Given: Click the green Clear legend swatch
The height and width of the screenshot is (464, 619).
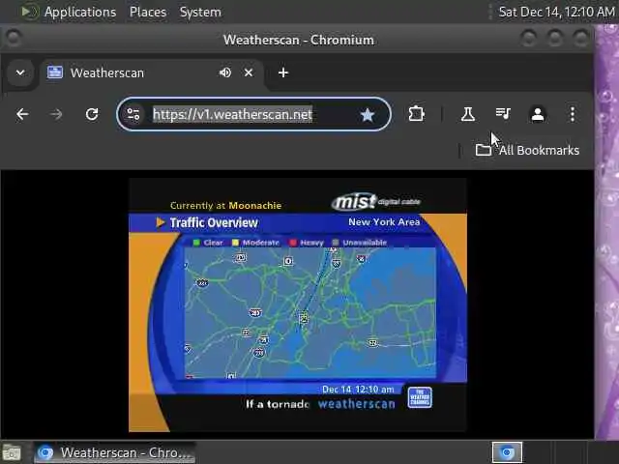Looking at the screenshot, I should point(196,243).
